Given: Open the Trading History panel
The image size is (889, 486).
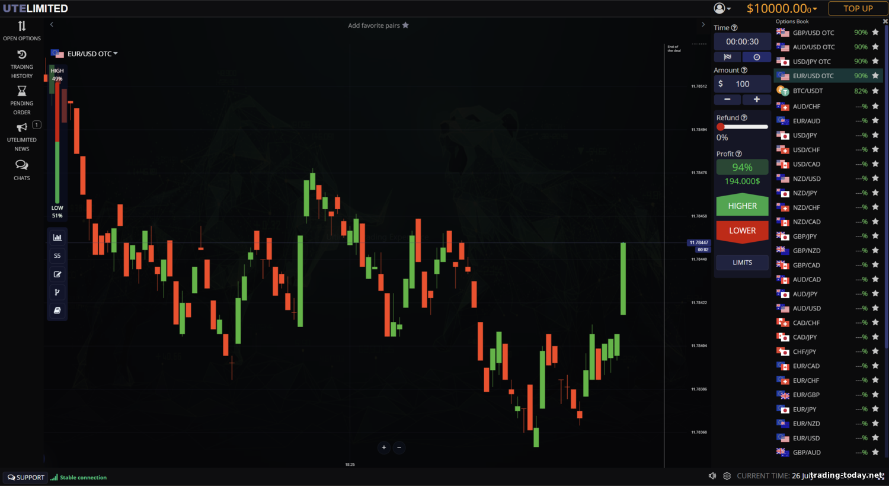Looking at the screenshot, I should (x=22, y=63).
